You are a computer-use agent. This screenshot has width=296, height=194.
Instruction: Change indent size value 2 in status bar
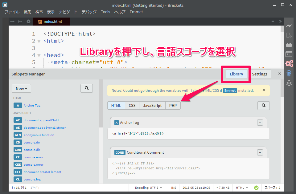pos(279,188)
